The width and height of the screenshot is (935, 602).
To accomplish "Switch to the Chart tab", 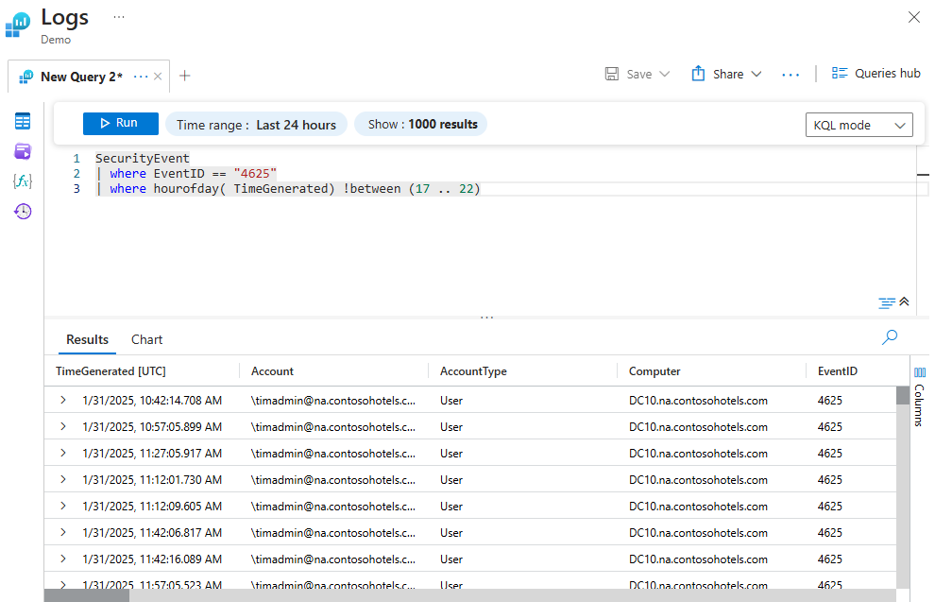I will 146,339.
